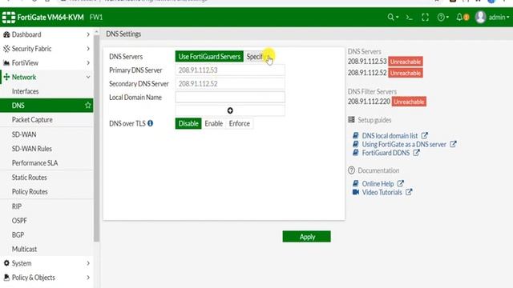Click the Security Fabric icon
Viewport: 513px width, 288px height.
tap(6, 49)
